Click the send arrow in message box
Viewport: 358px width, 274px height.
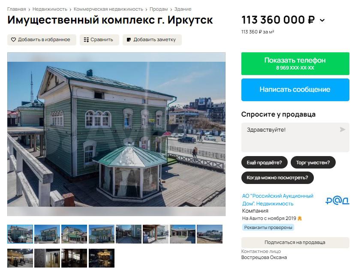coord(343,129)
